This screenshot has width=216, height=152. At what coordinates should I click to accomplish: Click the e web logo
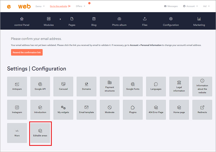coord(19,6)
